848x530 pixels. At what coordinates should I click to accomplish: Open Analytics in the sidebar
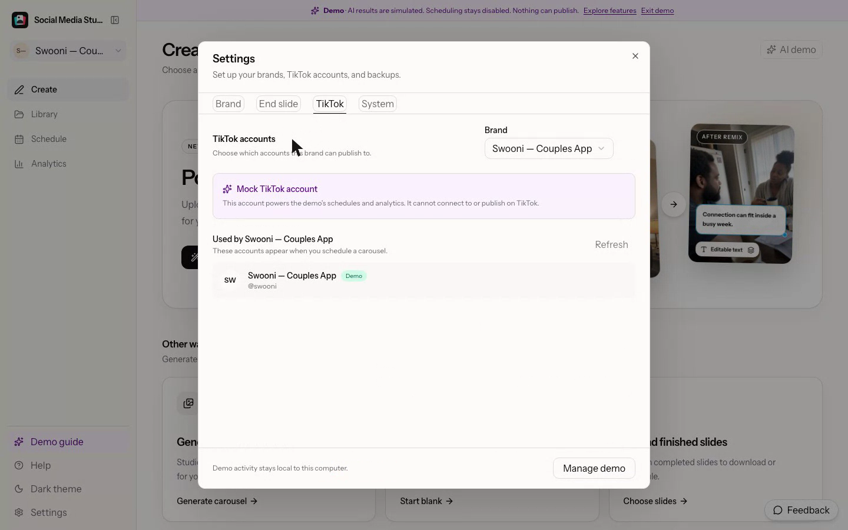[x=68, y=164]
